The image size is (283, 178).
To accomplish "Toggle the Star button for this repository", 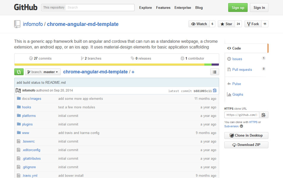I will coord(226,24).
